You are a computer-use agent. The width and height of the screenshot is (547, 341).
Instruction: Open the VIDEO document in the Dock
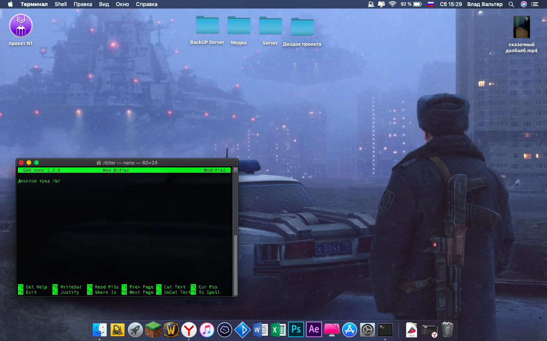click(411, 330)
